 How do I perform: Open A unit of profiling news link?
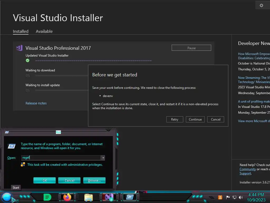click(254, 101)
